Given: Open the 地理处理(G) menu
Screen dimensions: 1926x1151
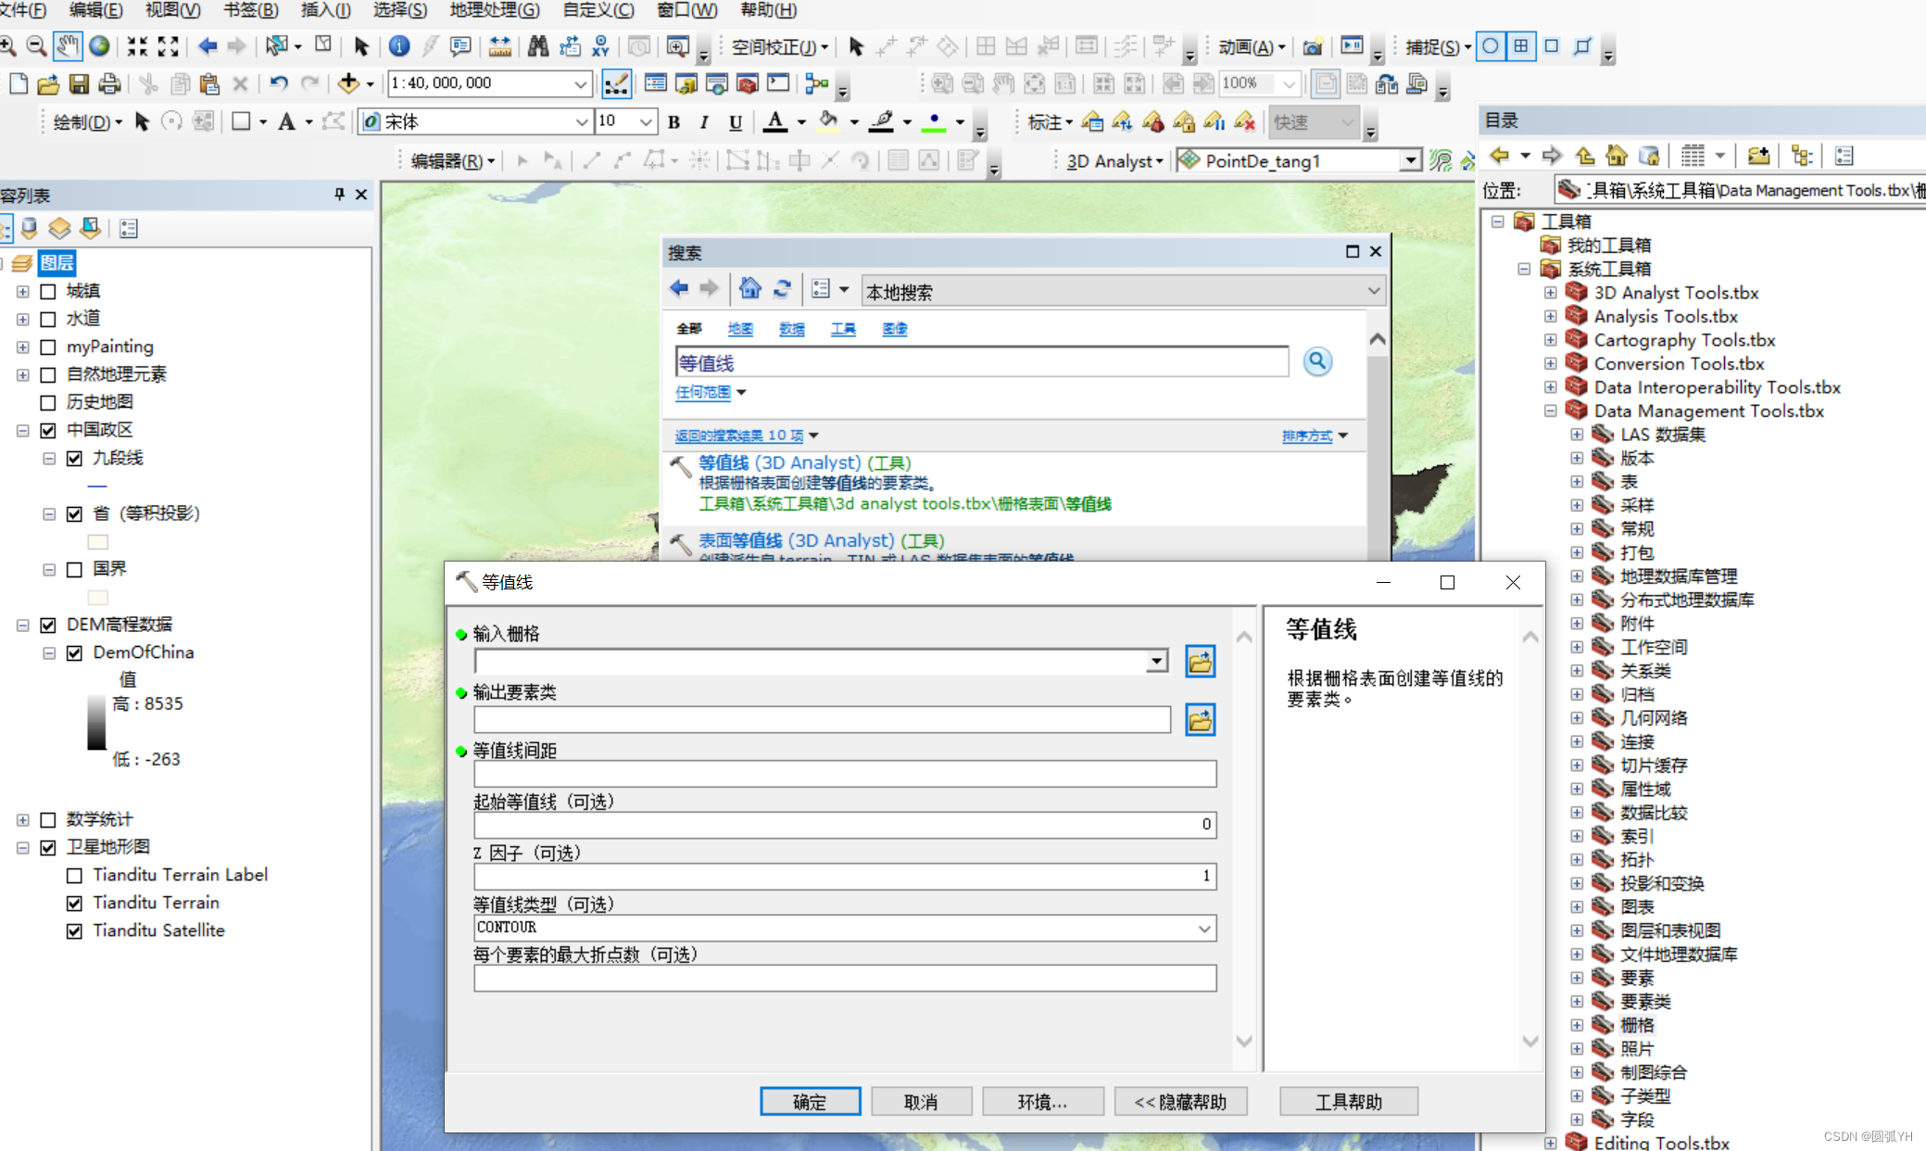Looking at the screenshot, I should 494,10.
